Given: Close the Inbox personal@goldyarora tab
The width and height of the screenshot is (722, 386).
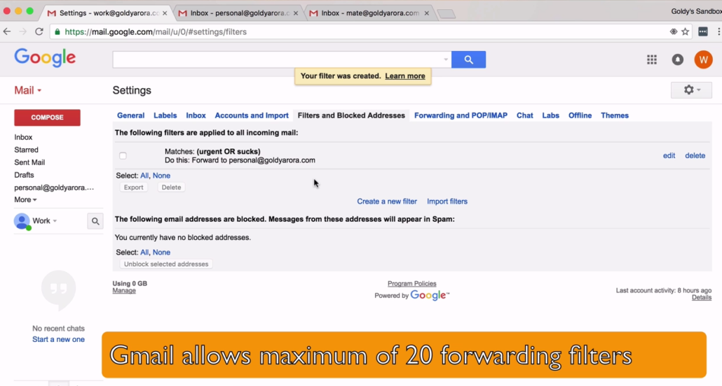Looking at the screenshot, I should click(296, 13).
